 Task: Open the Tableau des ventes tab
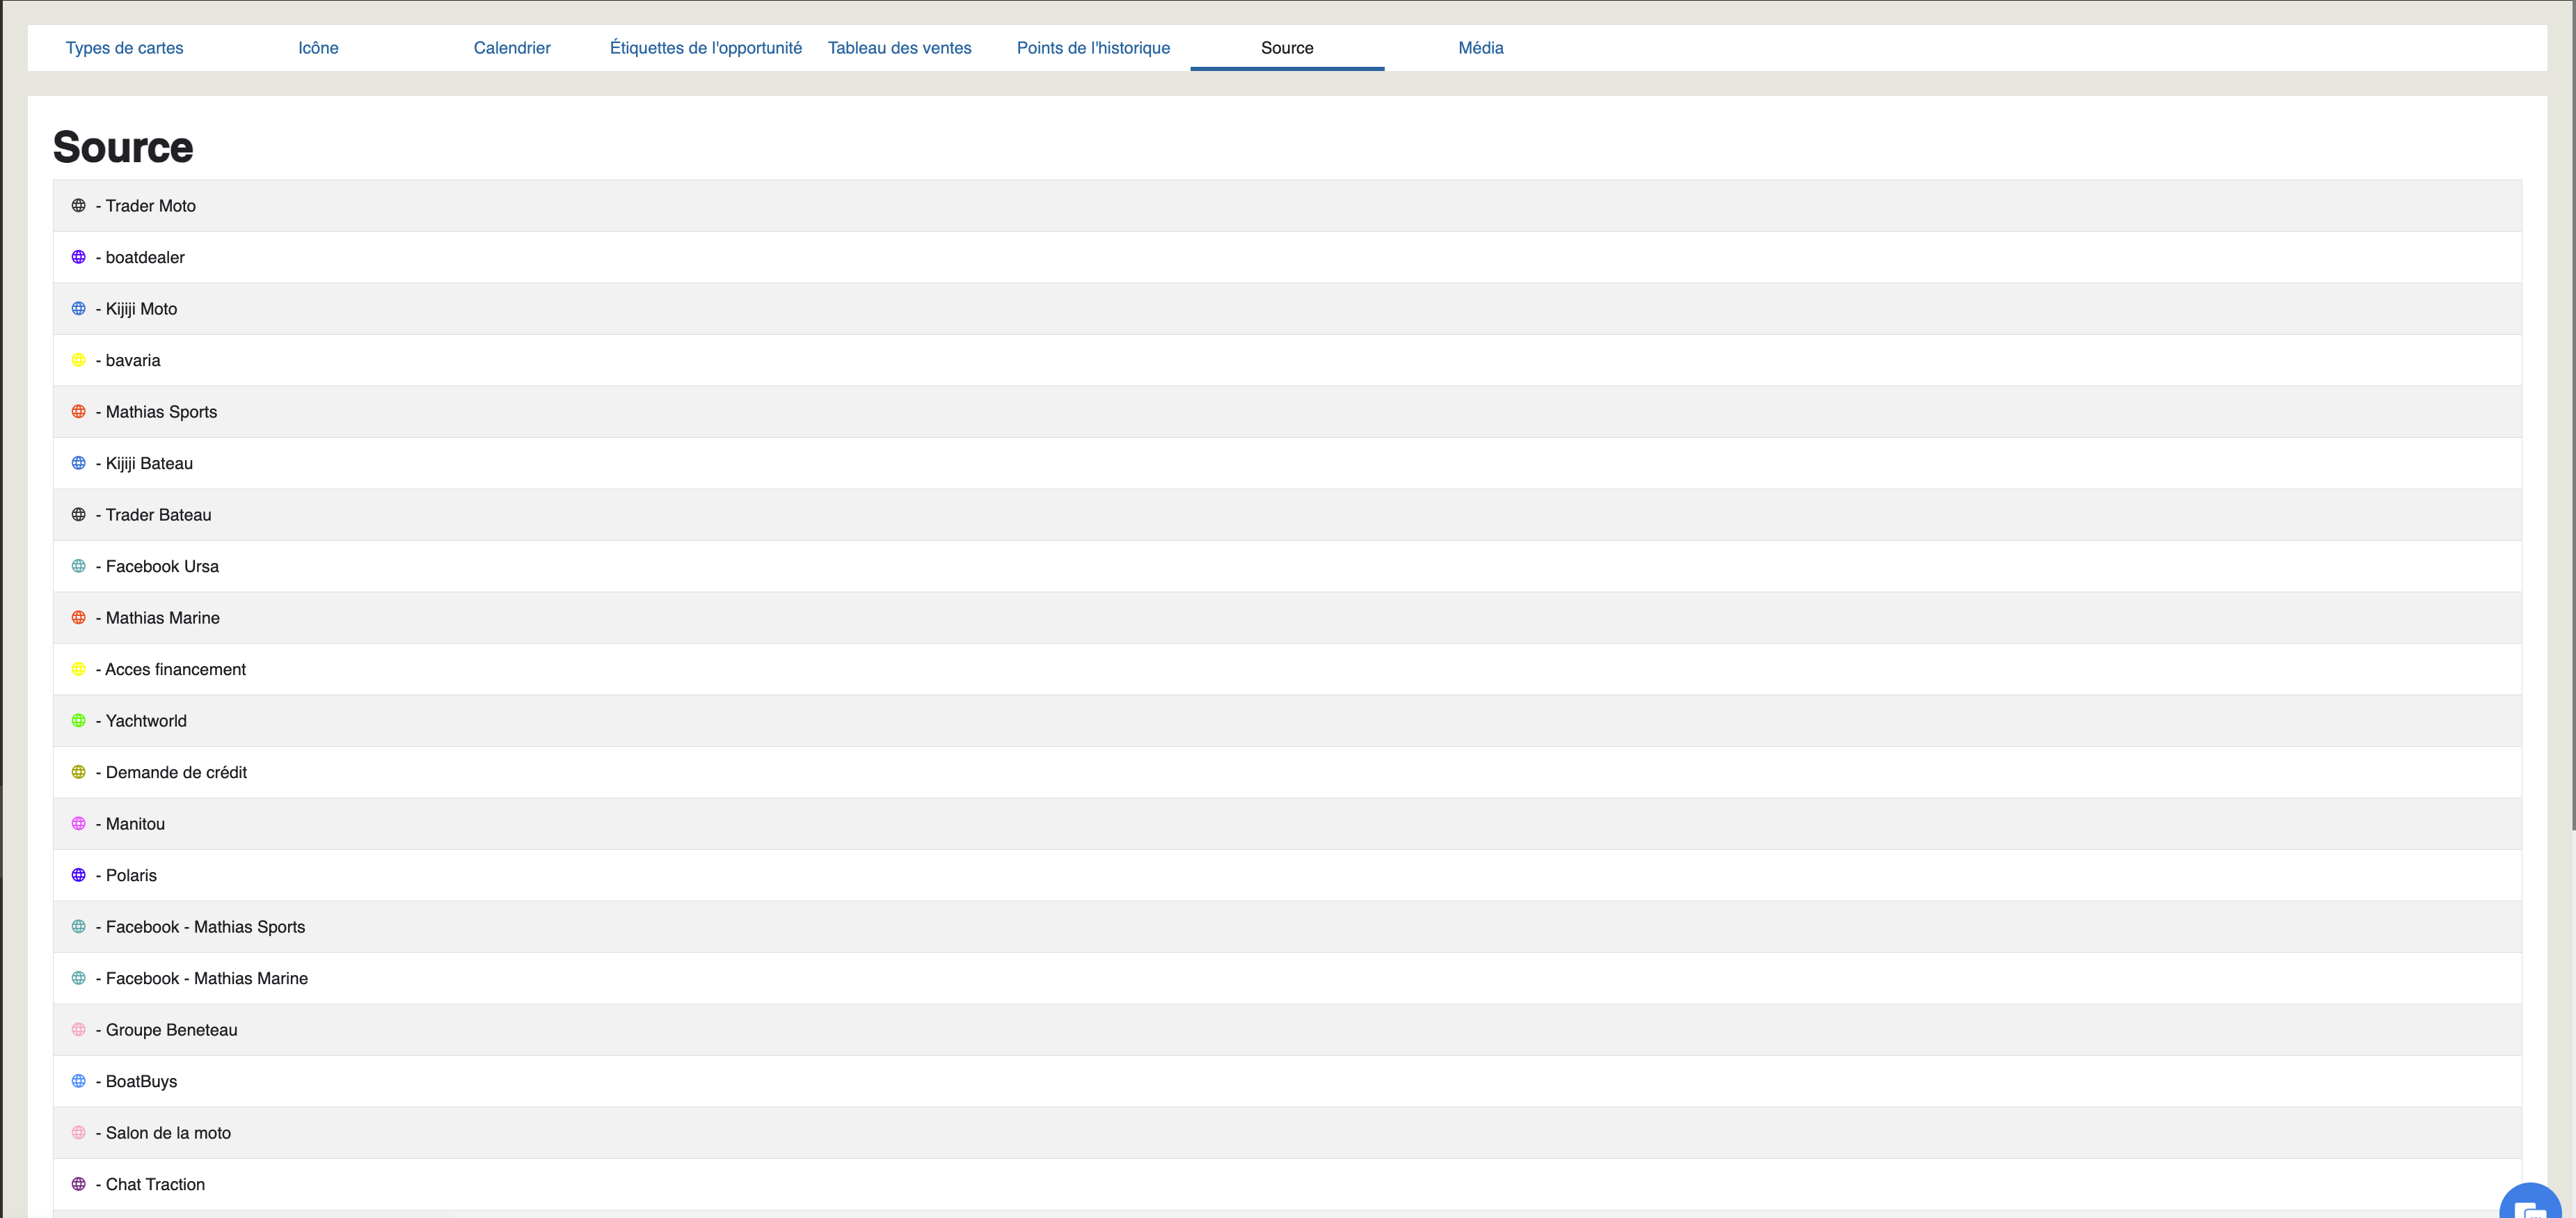tap(899, 48)
